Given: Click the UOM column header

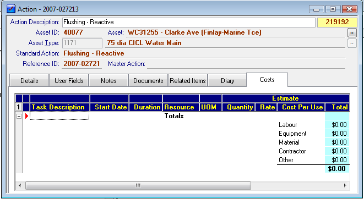Looking at the screenshot, I should [x=210, y=107].
